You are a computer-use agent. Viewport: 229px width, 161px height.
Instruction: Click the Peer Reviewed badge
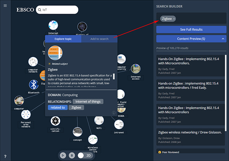point(169,152)
